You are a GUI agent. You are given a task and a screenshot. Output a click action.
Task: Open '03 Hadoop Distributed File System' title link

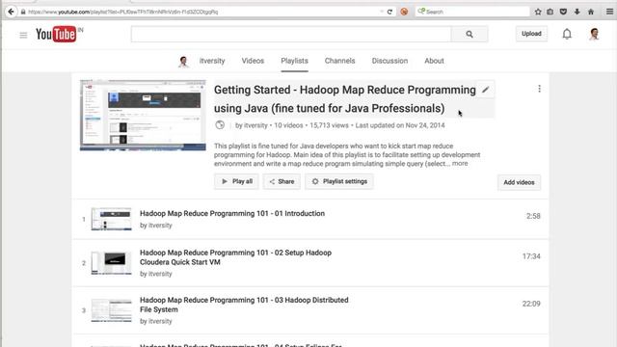[x=244, y=305]
